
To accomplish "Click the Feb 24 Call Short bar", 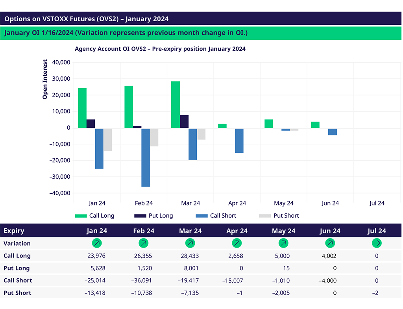I will pos(146,157).
